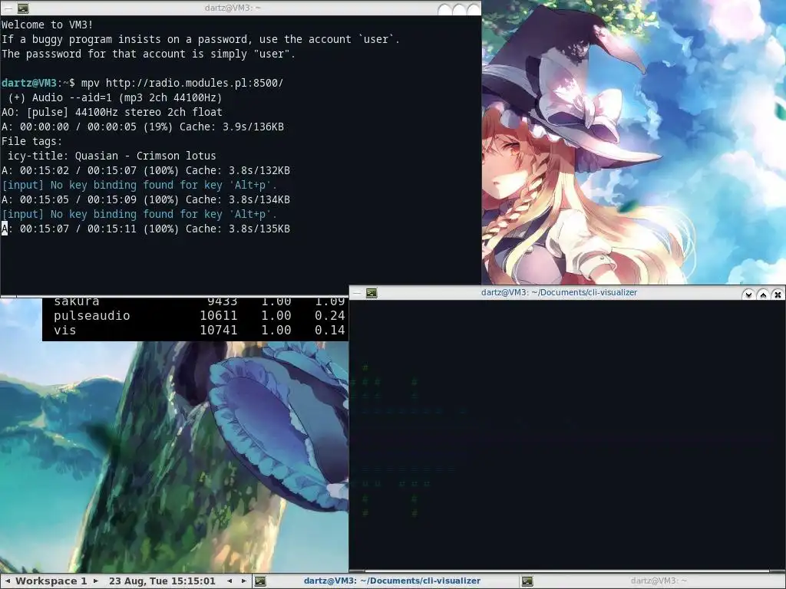
Task: Click the '(+) Audio --aid=1 (mp3 2ch 44100Hz)' line
Action: point(115,97)
